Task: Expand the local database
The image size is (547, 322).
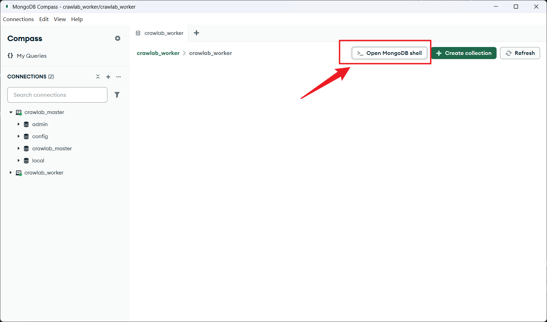Action: pyautogui.click(x=18, y=161)
